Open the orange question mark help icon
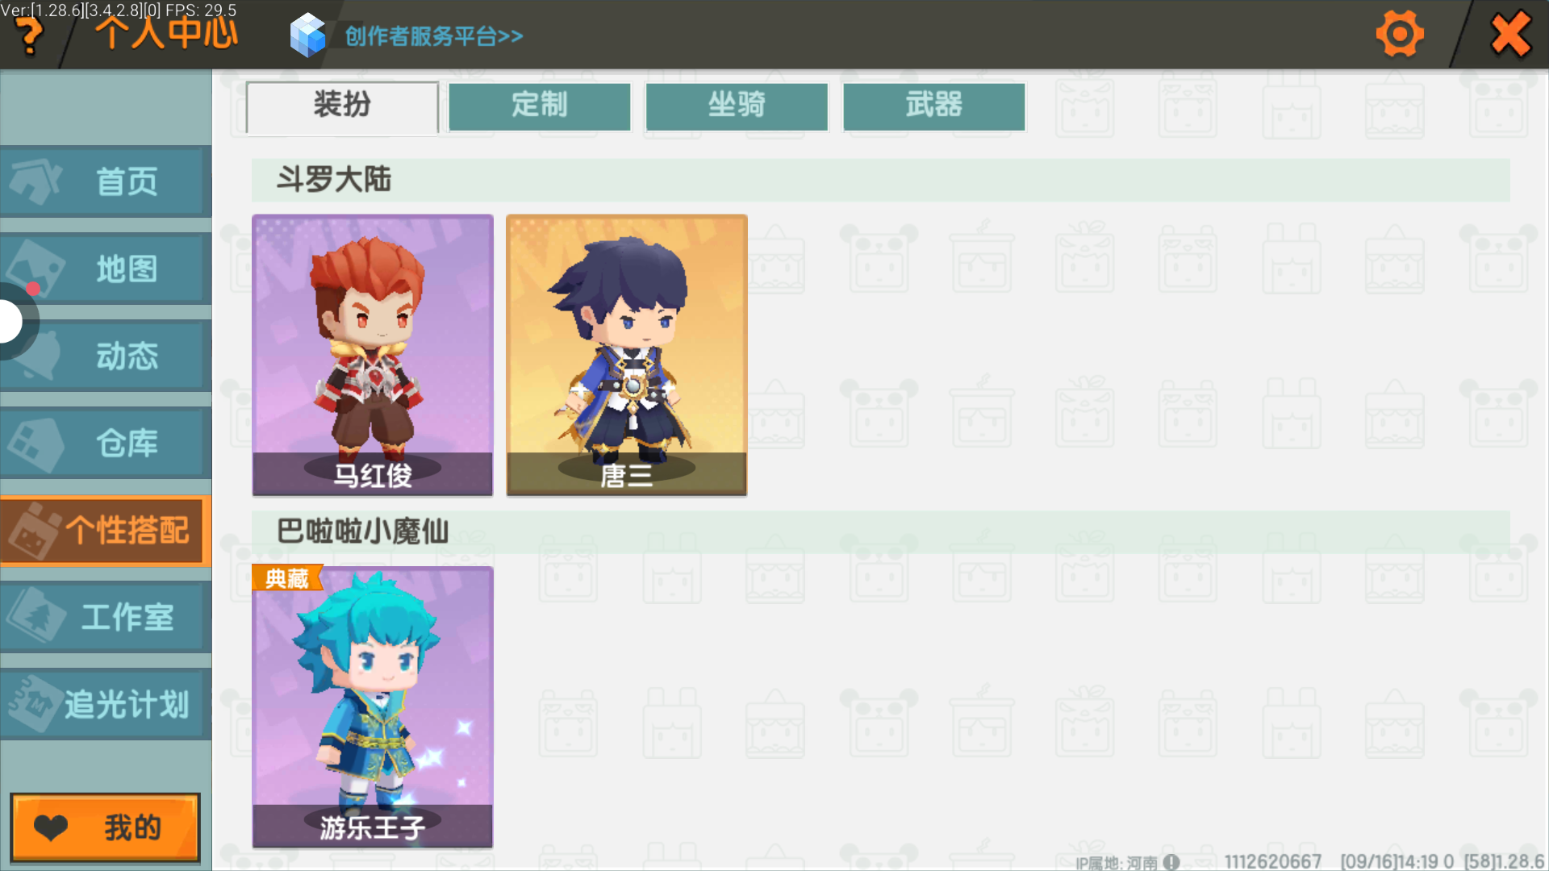 [x=30, y=37]
